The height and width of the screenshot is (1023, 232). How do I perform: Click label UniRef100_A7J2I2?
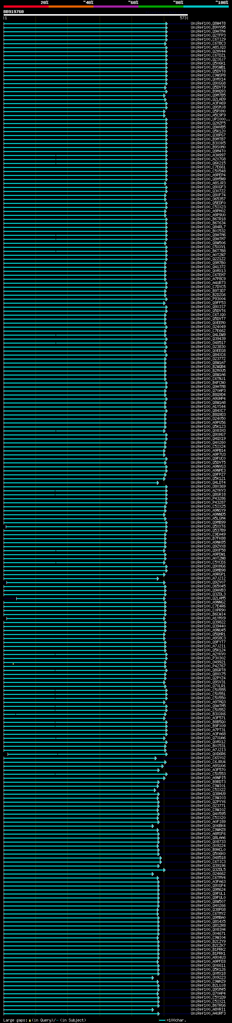[x=208, y=578]
